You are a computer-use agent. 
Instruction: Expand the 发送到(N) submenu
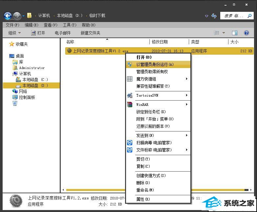click(158, 135)
